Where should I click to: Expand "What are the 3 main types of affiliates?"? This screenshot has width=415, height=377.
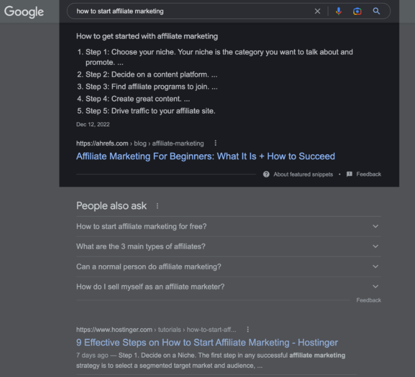228,247
